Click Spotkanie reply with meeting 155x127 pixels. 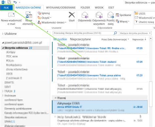(123, 15)
